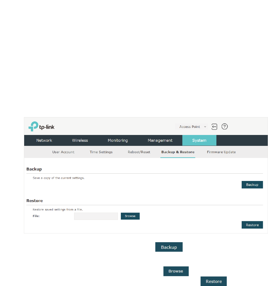Click the large Restore button below the panel

point(214,281)
